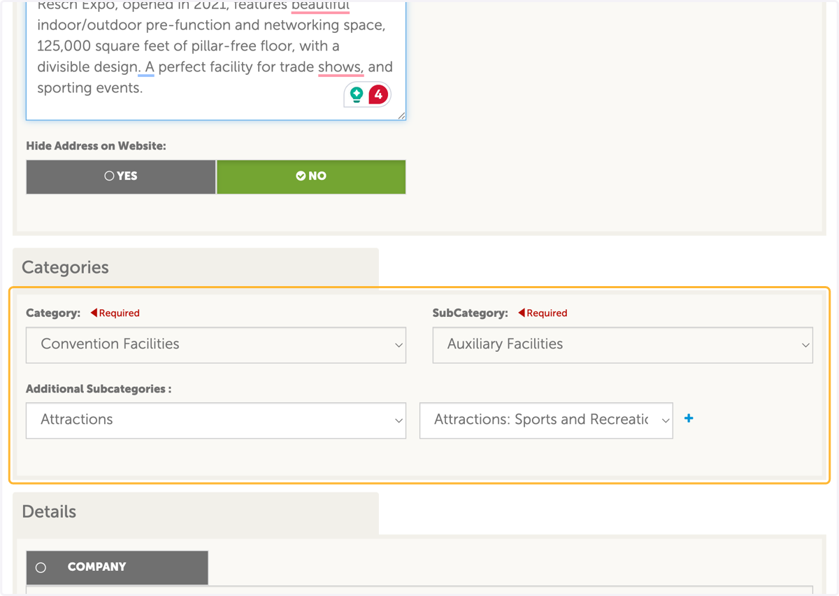Add another subcategory with the plus icon
Viewport: 839px width, 596px height.
[689, 418]
